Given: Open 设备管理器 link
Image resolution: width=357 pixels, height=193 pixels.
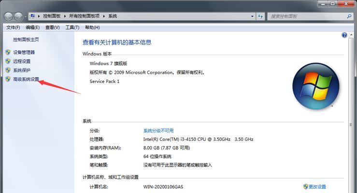Looking at the screenshot, I should point(24,52).
